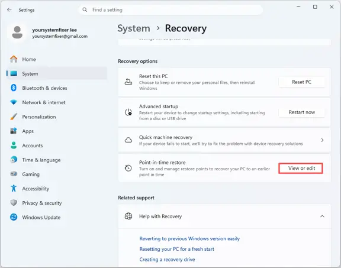341x268 pixels.
Task: Open Accessibility settings
Action: pos(57,189)
